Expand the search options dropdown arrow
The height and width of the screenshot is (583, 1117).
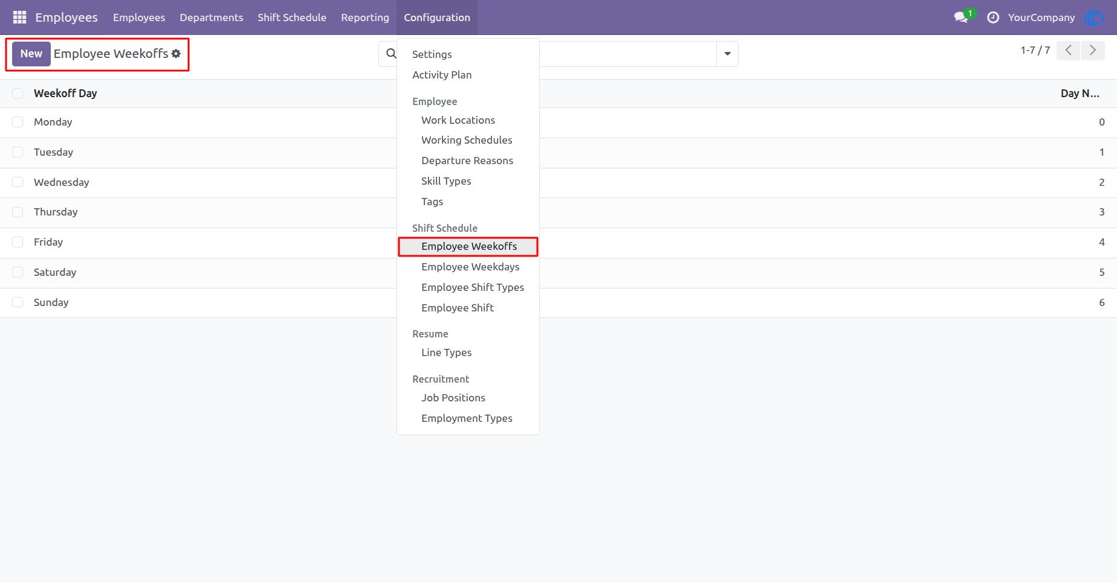click(727, 54)
